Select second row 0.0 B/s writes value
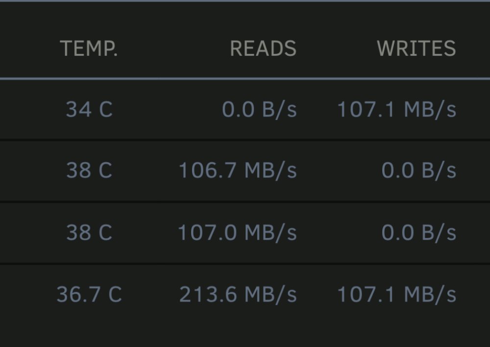Screen dimensions: 490x347 (x=419, y=170)
